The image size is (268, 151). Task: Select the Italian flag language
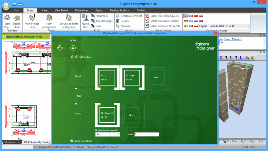pos(191,26)
